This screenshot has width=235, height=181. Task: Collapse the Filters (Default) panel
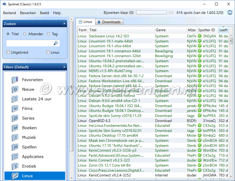point(64,67)
